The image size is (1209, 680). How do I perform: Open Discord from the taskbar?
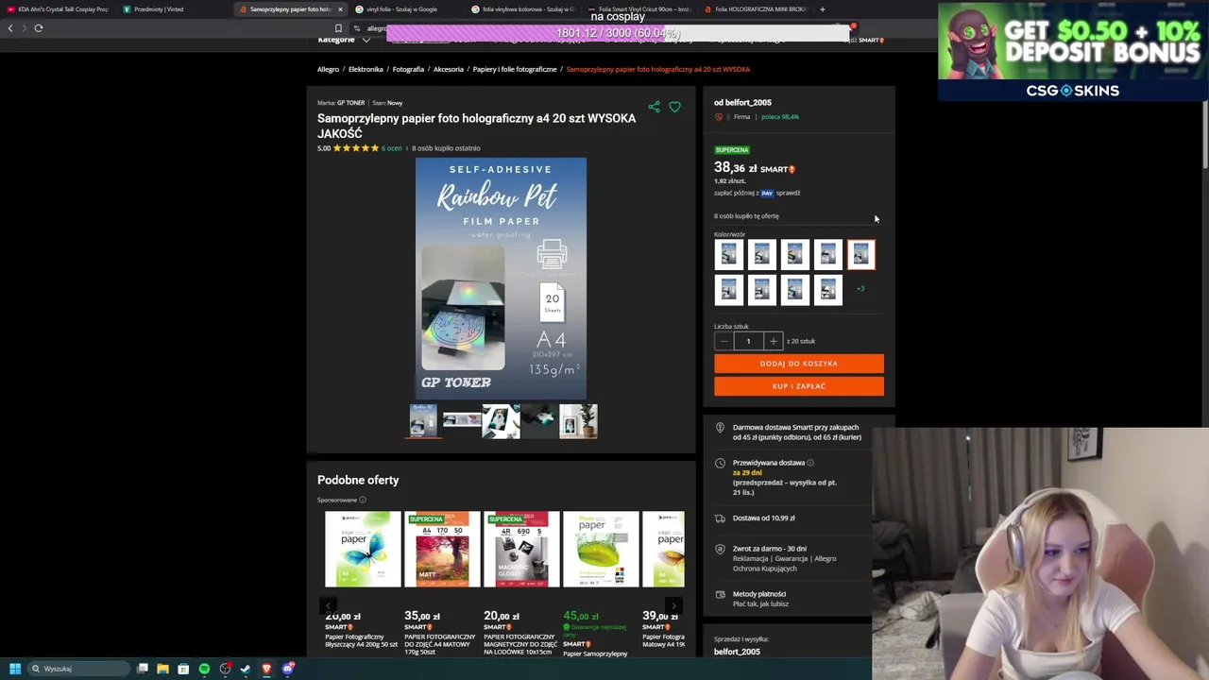point(287,669)
